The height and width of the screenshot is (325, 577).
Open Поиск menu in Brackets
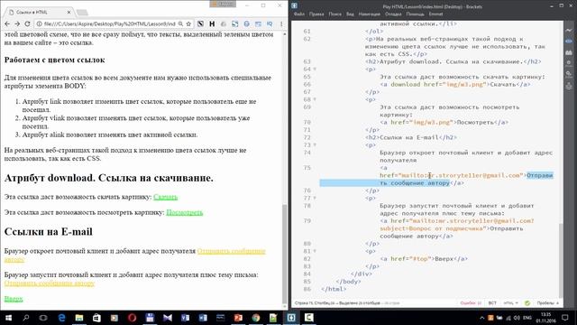334,14
